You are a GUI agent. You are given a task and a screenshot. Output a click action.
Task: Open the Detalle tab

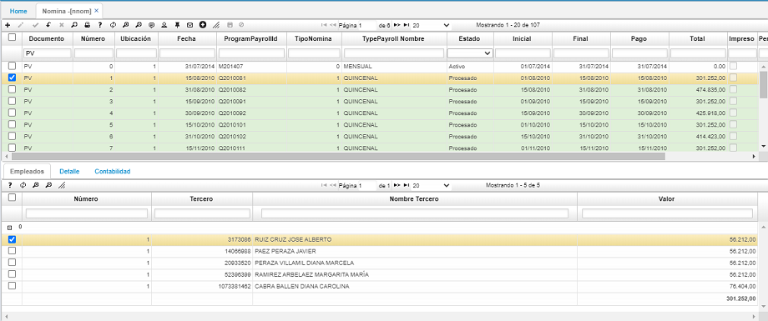click(x=69, y=172)
